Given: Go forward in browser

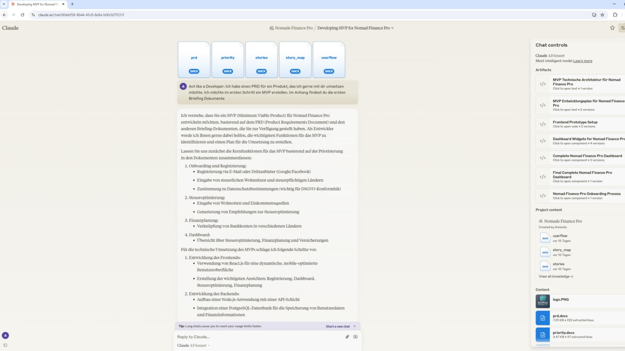Looking at the screenshot, I should pos(13,15).
